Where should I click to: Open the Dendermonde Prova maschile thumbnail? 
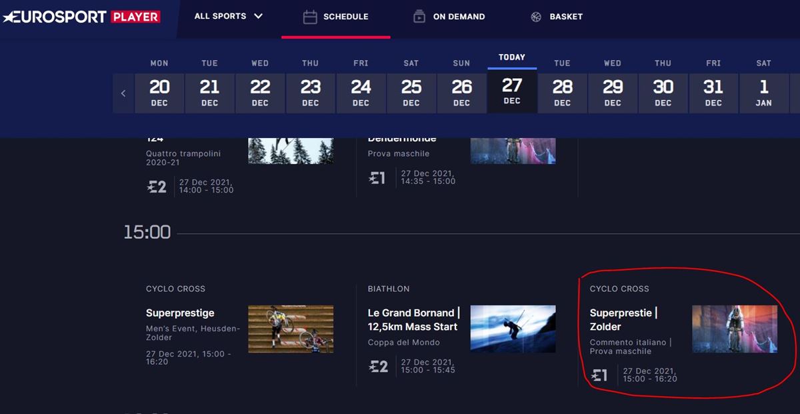tap(513, 151)
